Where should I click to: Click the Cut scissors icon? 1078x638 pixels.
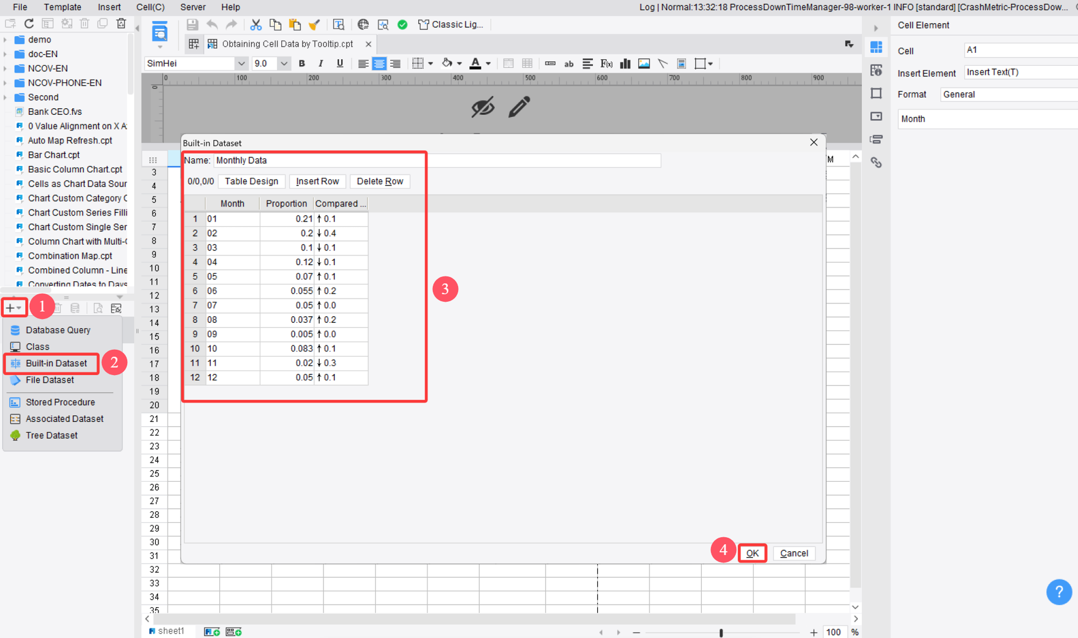[256, 25]
